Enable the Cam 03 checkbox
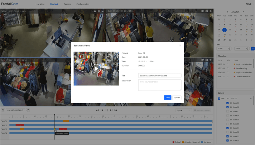Viewport: 255px width, 145px height. point(227,111)
